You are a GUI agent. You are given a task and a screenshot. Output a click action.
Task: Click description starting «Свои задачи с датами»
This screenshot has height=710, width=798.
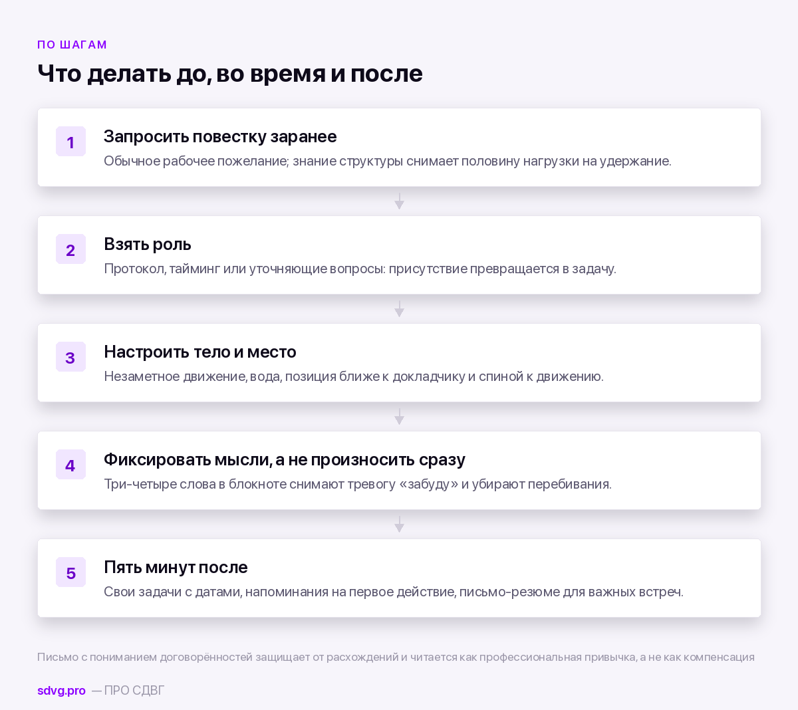[x=394, y=592]
